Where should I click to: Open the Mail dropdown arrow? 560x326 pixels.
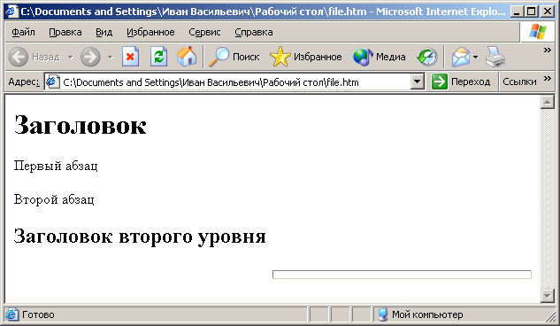tap(475, 58)
